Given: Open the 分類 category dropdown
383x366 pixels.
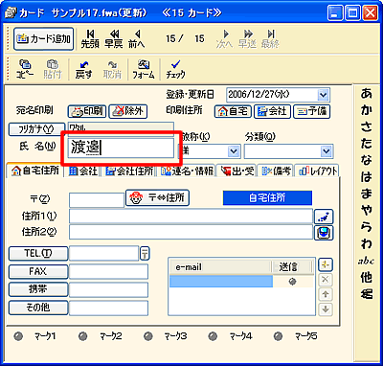Looking at the screenshot, I should click(327, 151).
